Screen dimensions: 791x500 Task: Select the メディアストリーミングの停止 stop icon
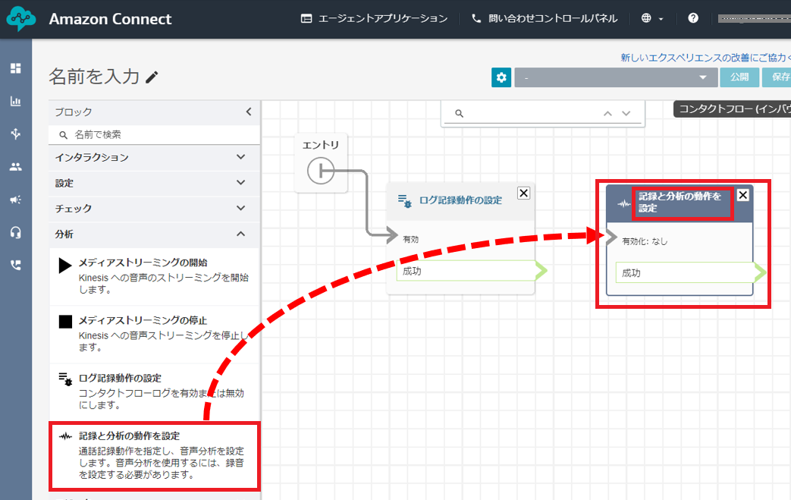point(65,322)
